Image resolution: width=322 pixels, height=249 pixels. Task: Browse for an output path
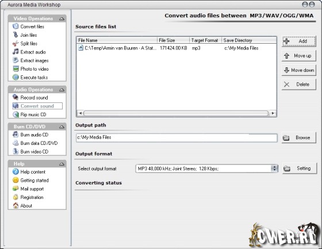point(299,137)
